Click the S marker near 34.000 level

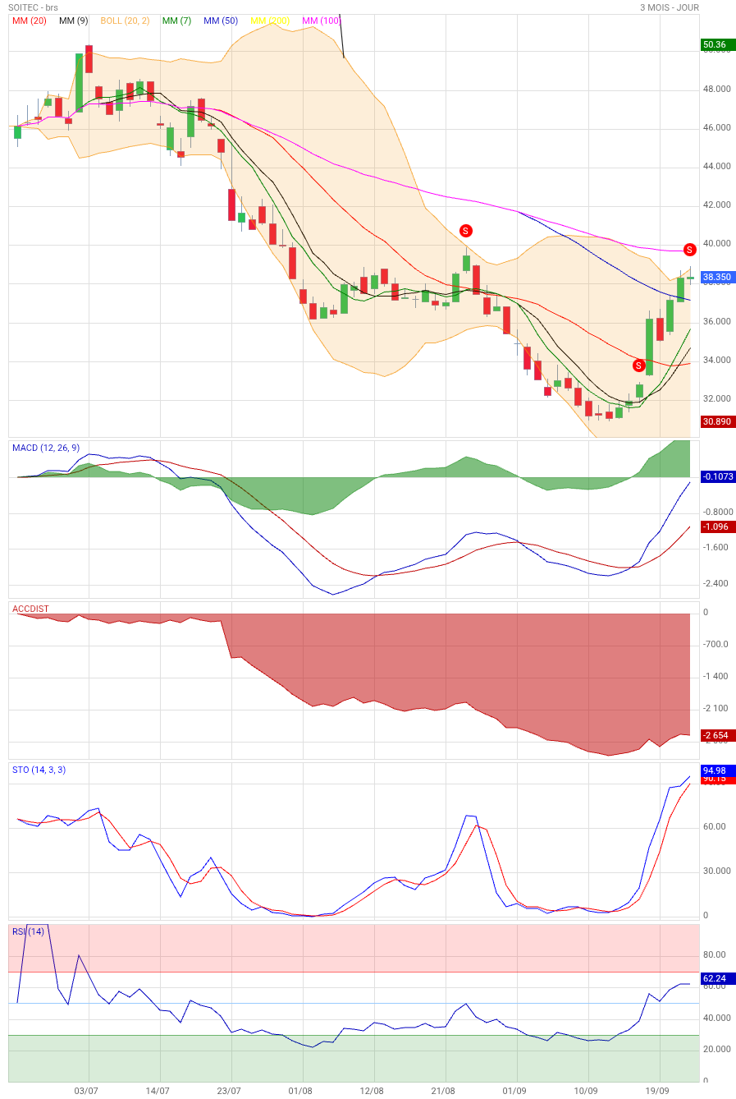pos(638,365)
